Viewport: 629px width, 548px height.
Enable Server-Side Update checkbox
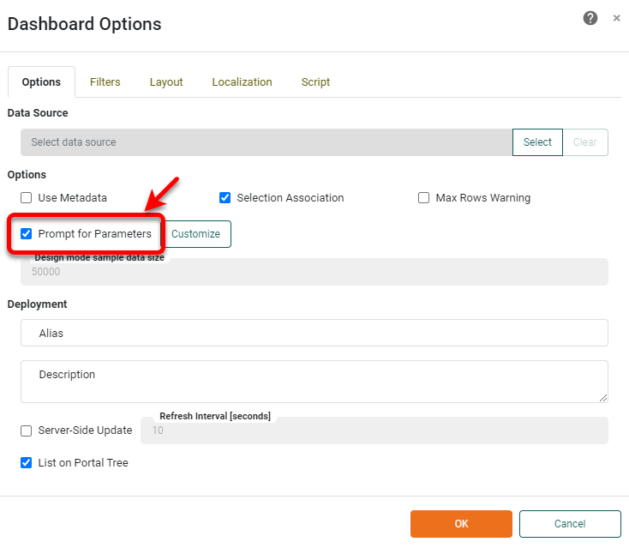[27, 431]
